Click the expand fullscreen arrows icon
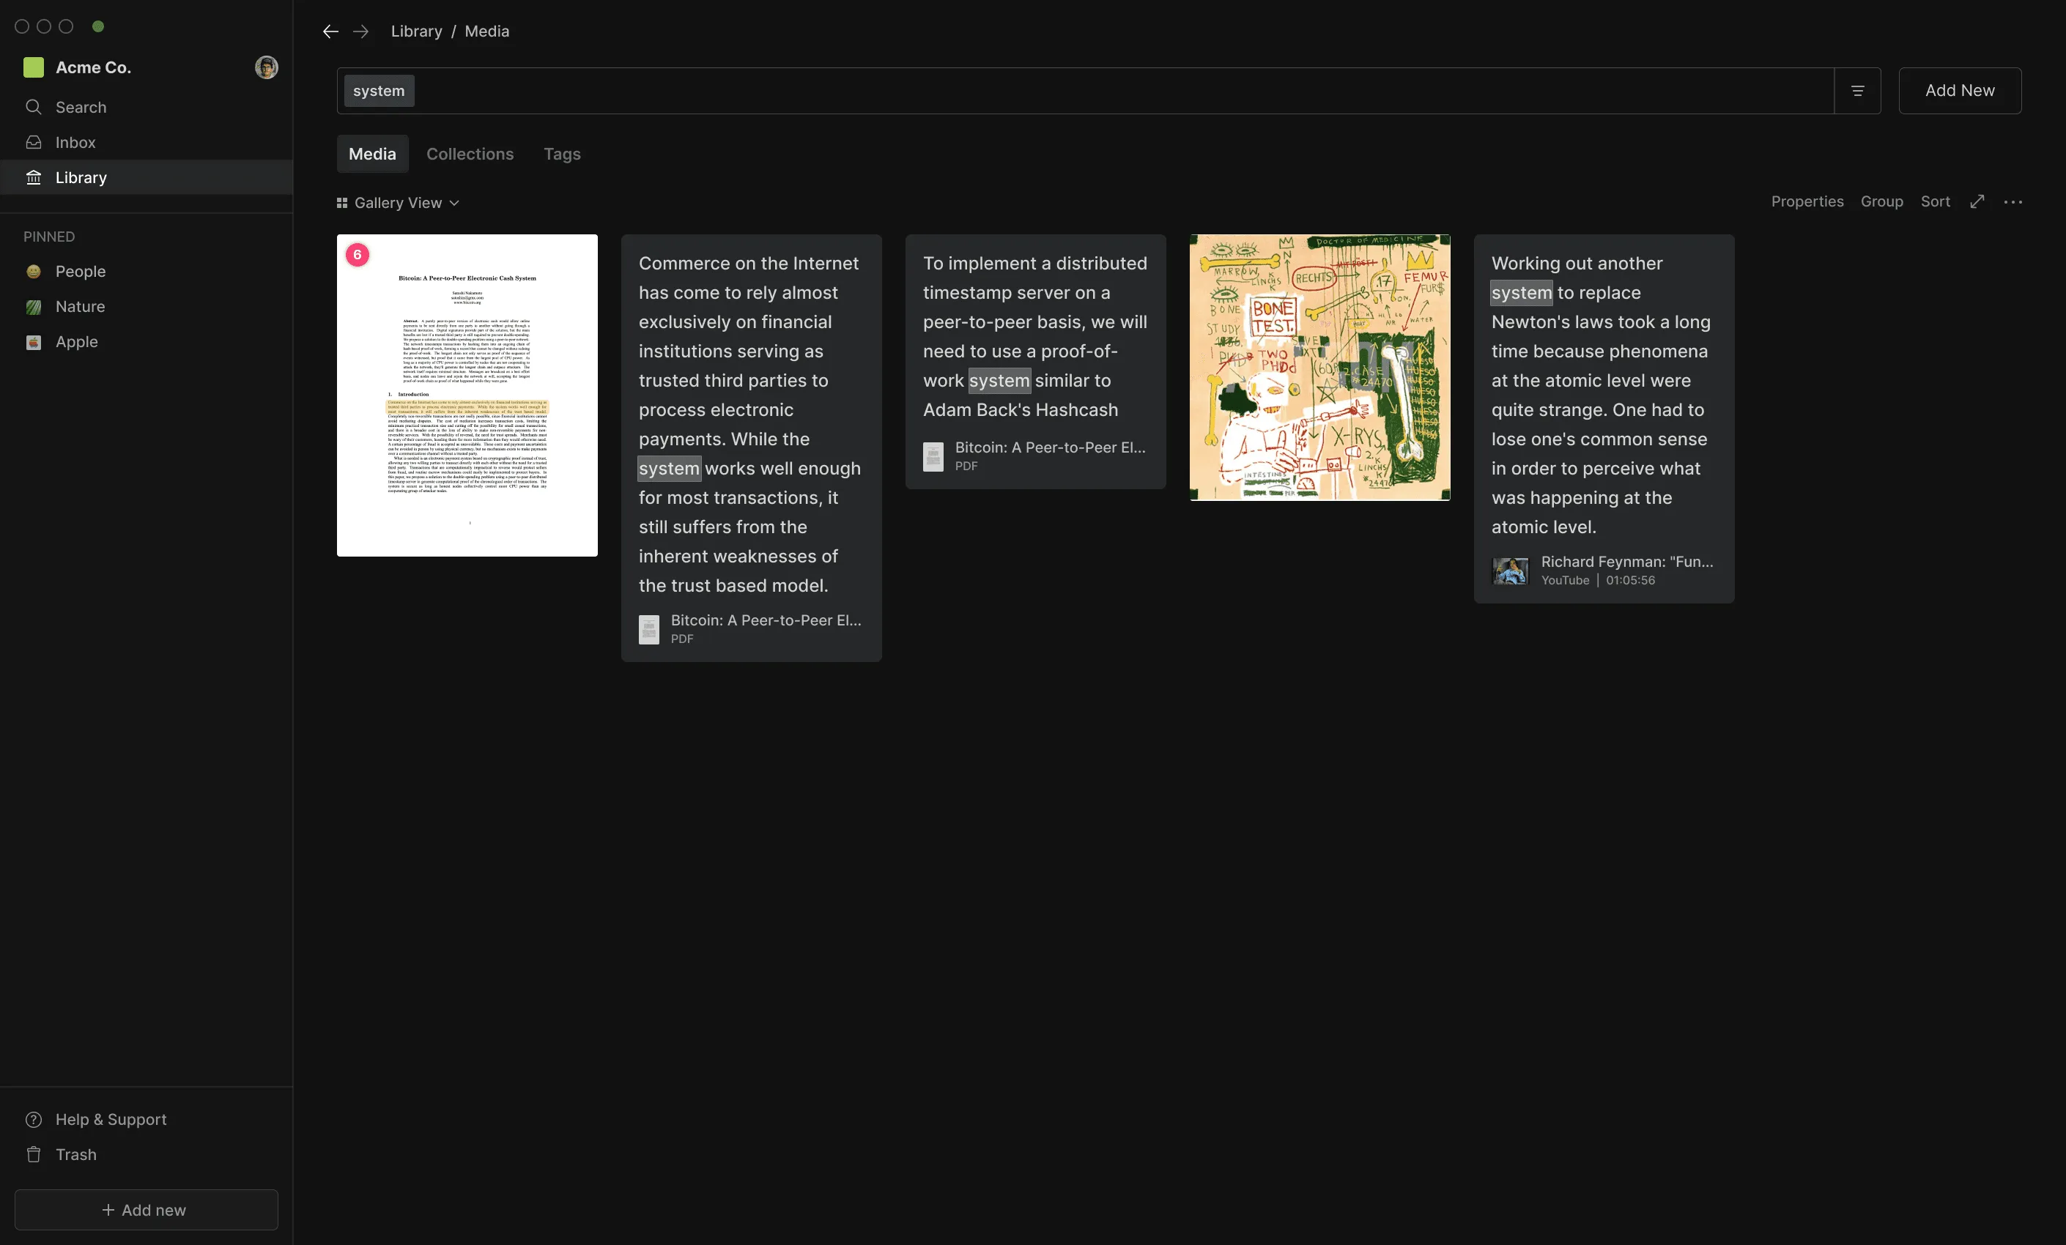This screenshot has height=1245, width=2066. (1977, 201)
